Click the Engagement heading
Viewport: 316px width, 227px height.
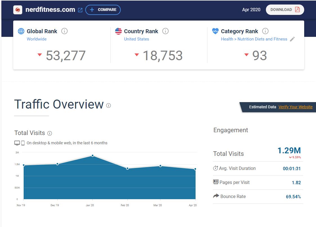[x=230, y=130]
